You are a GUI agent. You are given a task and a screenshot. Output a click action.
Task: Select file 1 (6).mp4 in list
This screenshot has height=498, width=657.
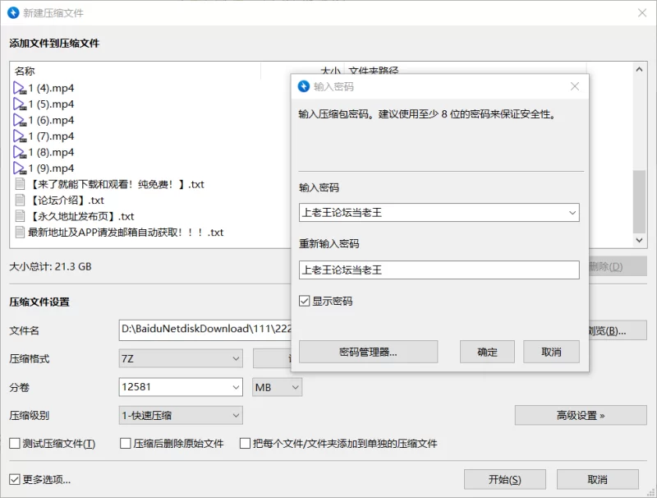pos(51,120)
